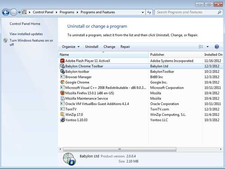Viewport: 225px width, 169px height.
Task: Select the WinZip 17.0 icon
Action: point(62,114)
